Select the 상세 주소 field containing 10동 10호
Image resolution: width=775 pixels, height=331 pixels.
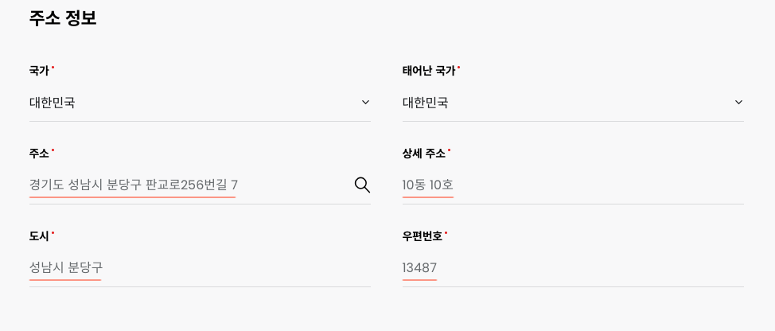[x=573, y=185]
